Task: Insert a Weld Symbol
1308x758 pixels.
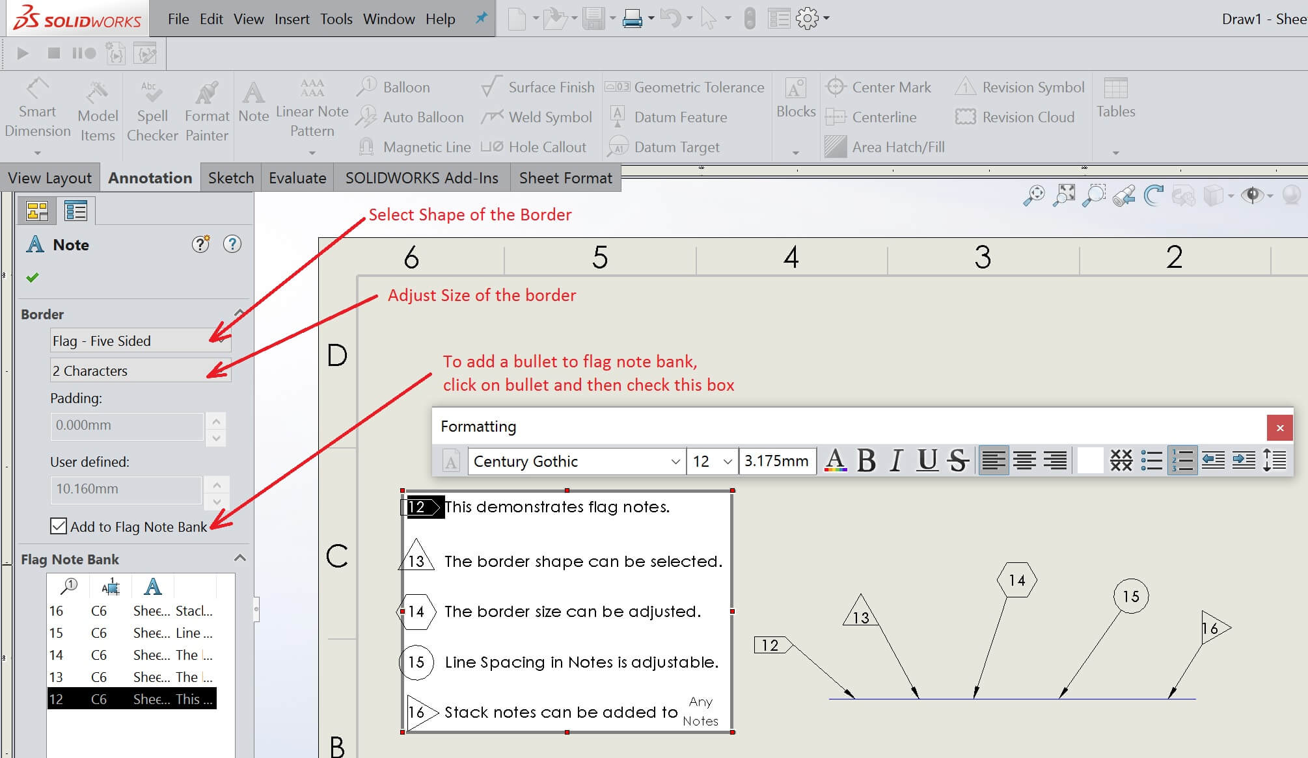Action: tap(537, 117)
